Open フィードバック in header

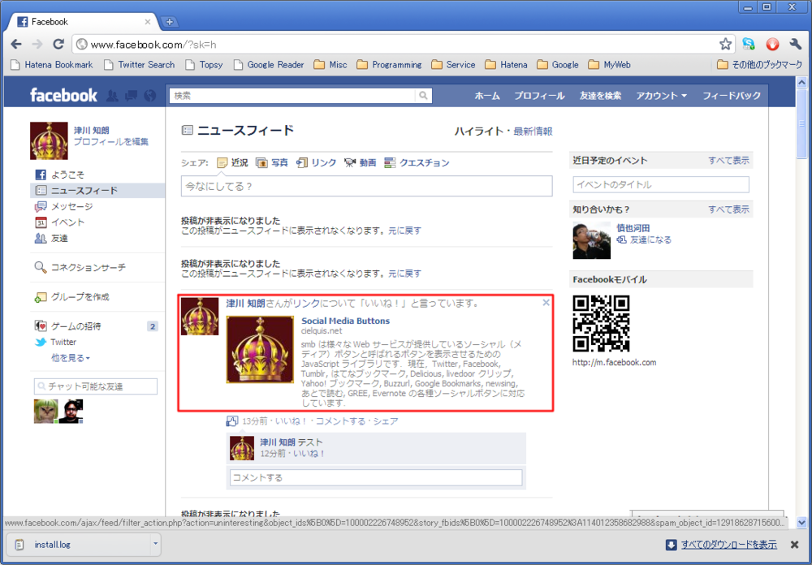pyautogui.click(x=732, y=96)
